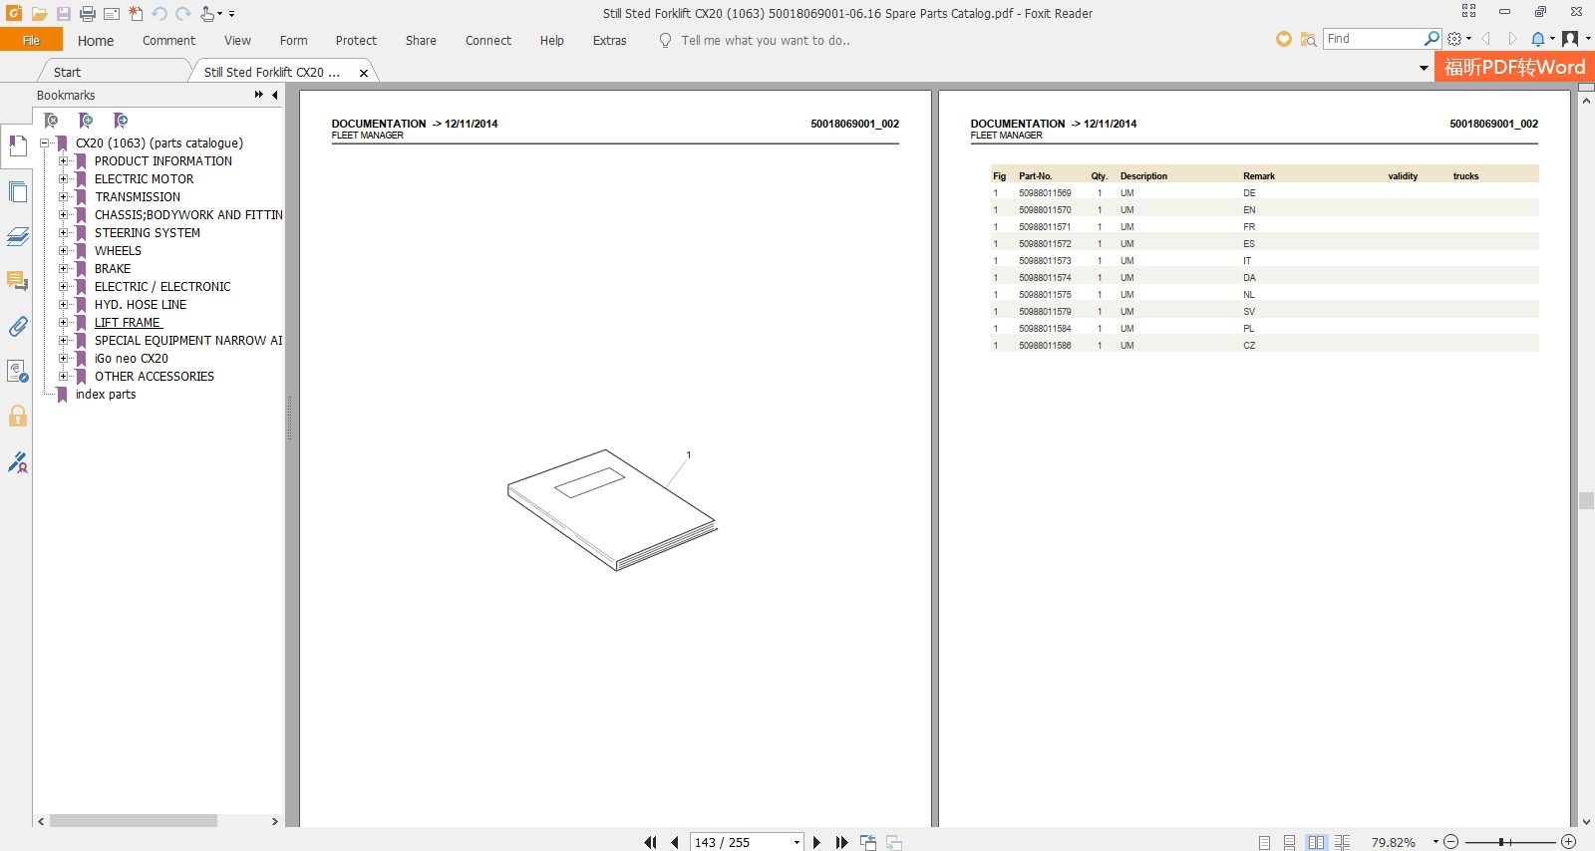Open the Comments panel icon
This screenshot has width=1595, height=851.
click(17, 281)
